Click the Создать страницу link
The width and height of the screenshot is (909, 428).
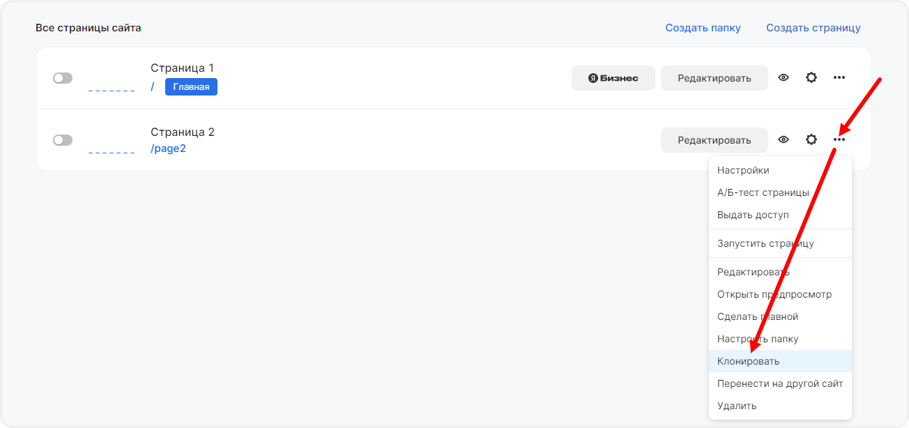point(813,28)
